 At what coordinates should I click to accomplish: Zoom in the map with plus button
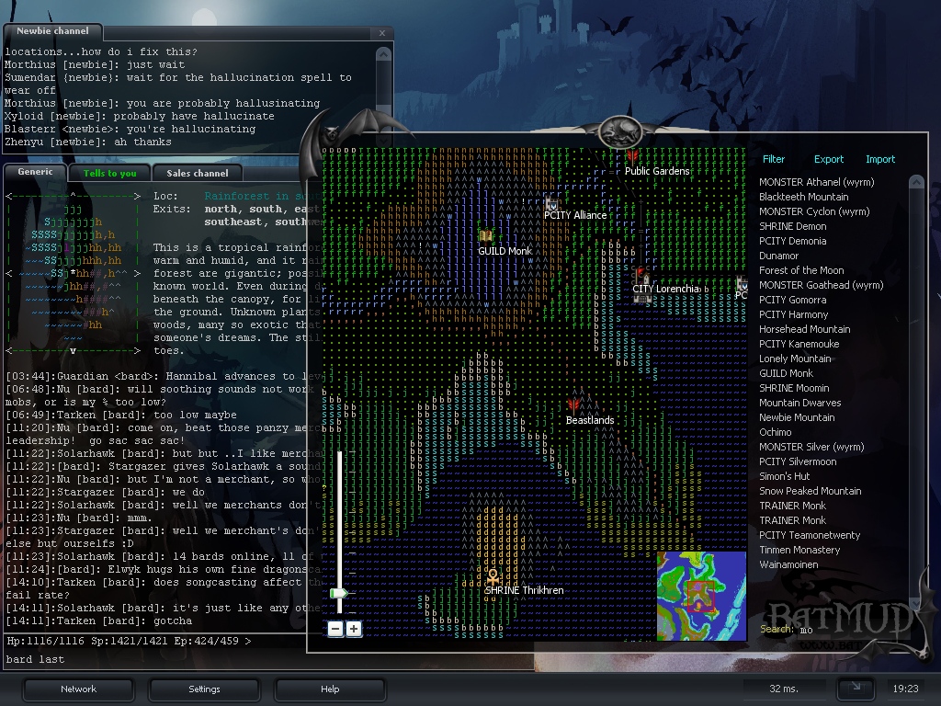354,629
